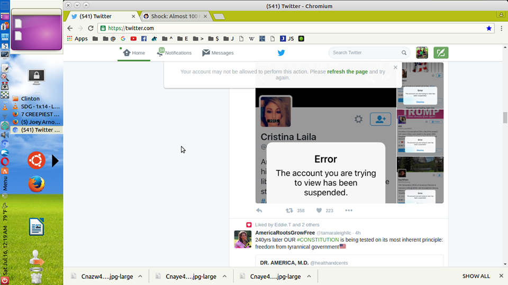Open the more options dots on tweet
The image size is (508, 285).
coord(349,210)
